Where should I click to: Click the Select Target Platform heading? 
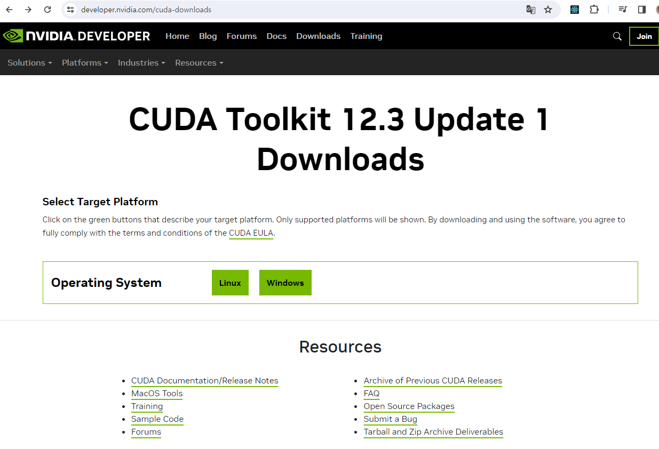point(100,202)
